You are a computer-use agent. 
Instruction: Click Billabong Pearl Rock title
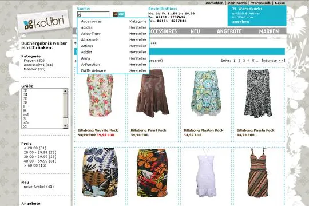148,130
